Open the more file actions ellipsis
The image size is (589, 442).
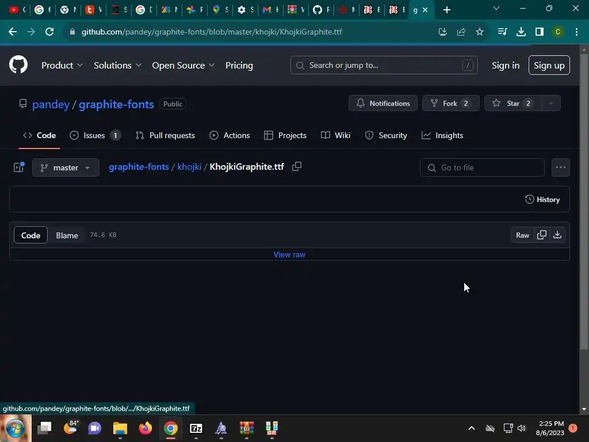tap(560, 167)
